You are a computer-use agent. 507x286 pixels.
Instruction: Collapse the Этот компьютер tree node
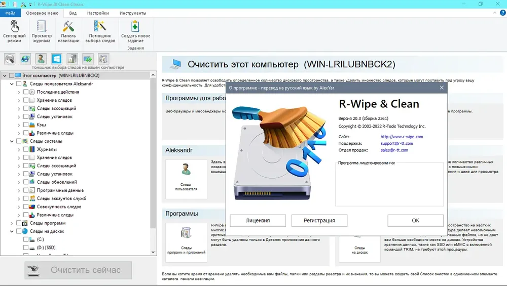coord(5,75)
